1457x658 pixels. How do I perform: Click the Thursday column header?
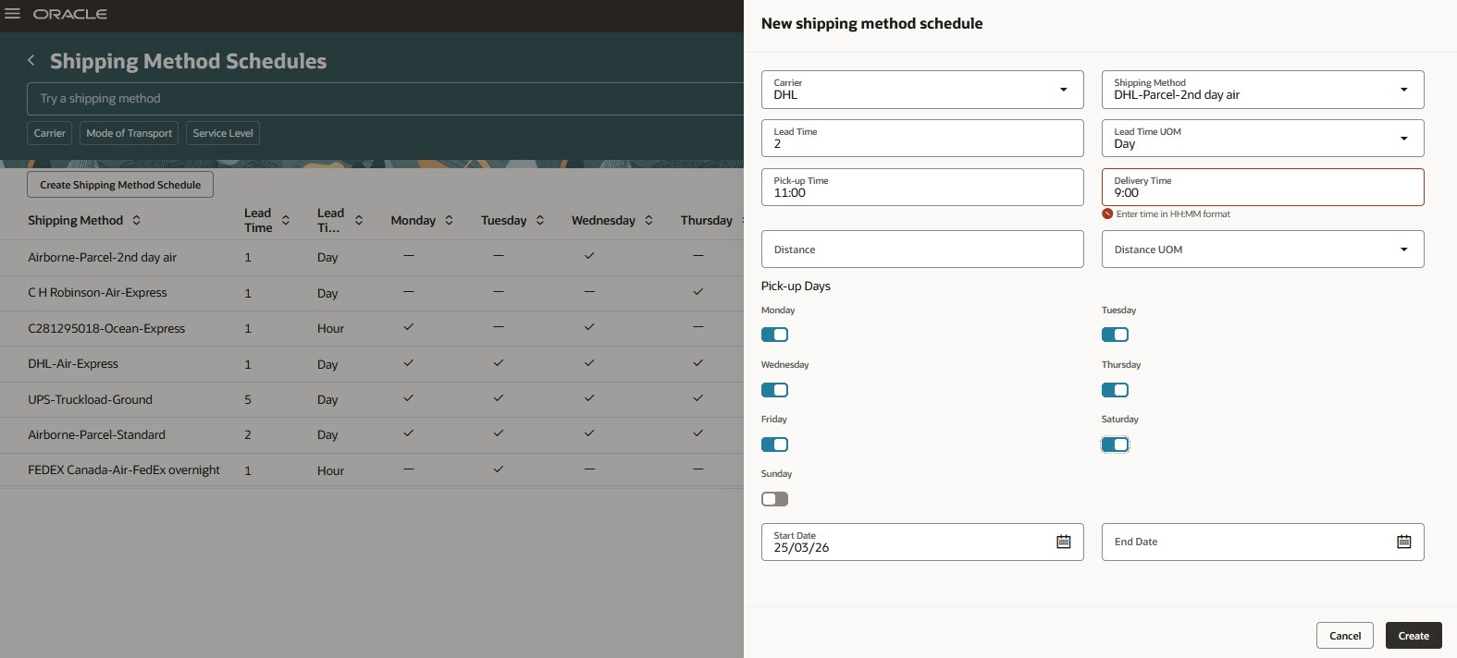[706, 220]
